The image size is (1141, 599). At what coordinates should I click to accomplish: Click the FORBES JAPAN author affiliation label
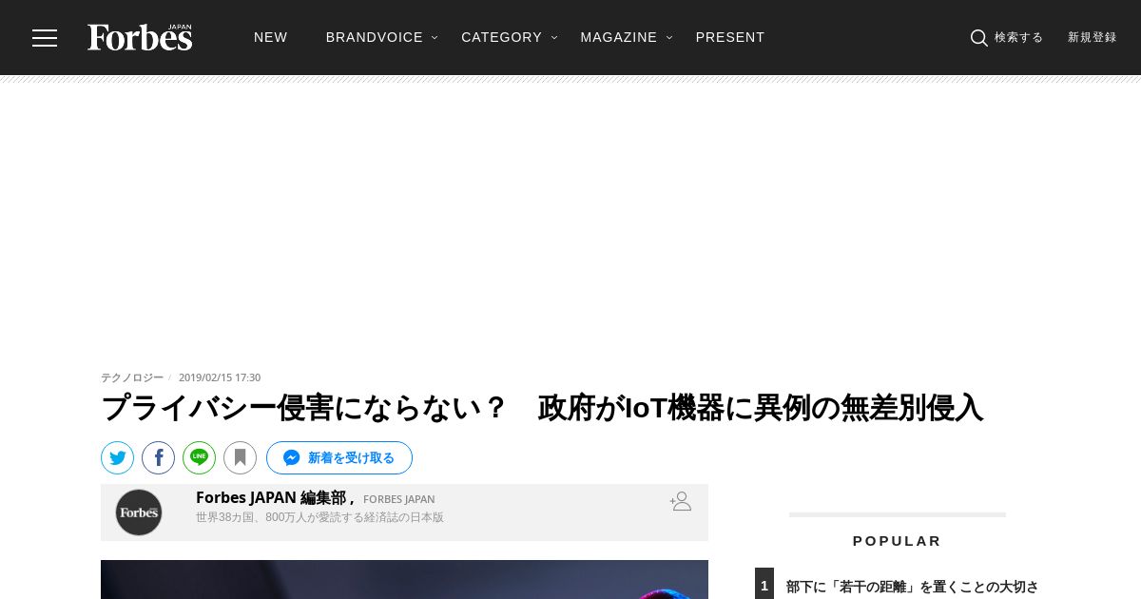398,499
